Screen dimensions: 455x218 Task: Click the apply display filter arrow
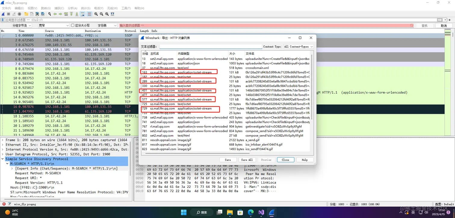tap(439, 20)
